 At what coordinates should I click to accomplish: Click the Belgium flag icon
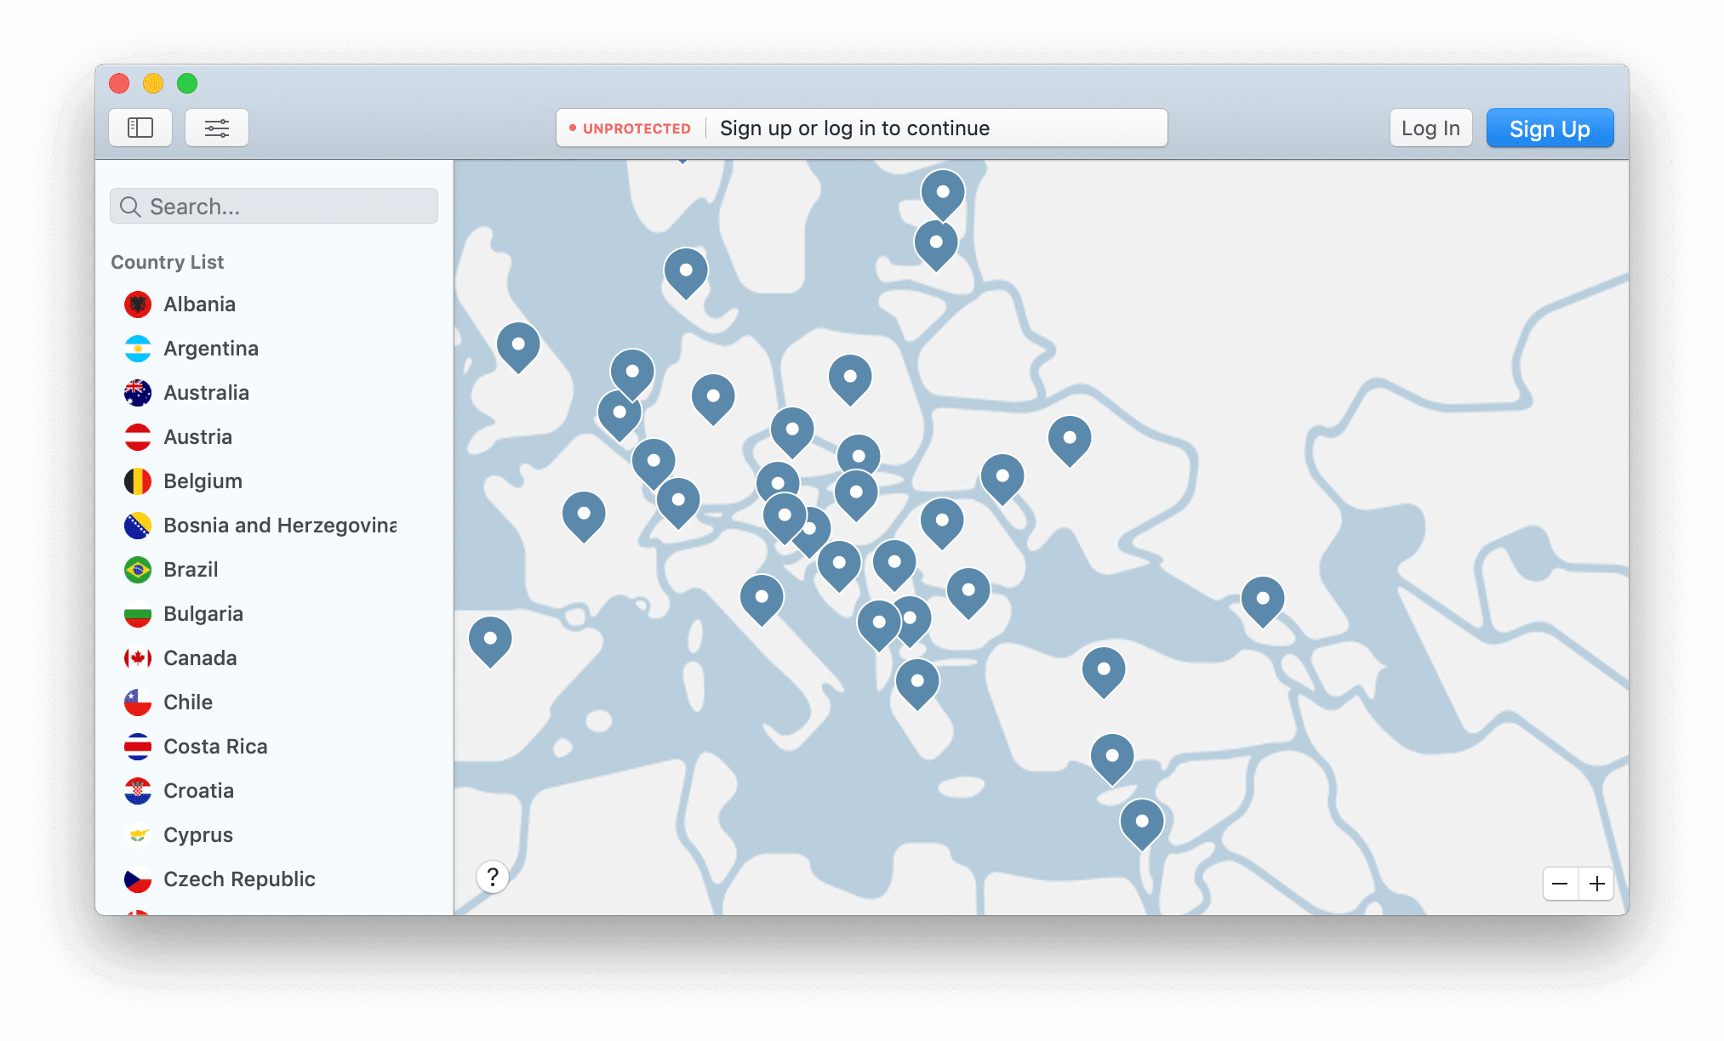[x=138, y=481]
